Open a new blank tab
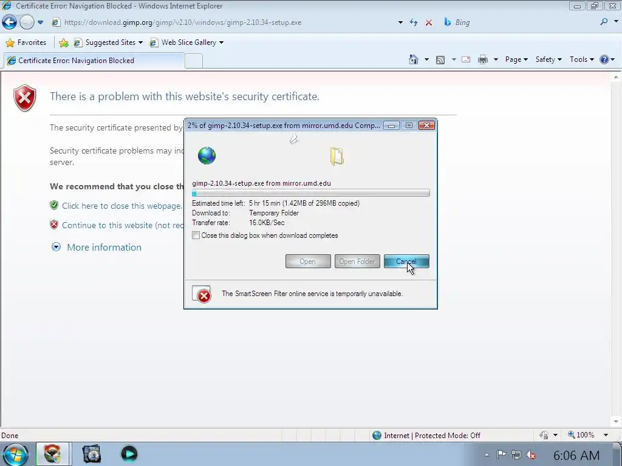 click(x=194, y=61)
